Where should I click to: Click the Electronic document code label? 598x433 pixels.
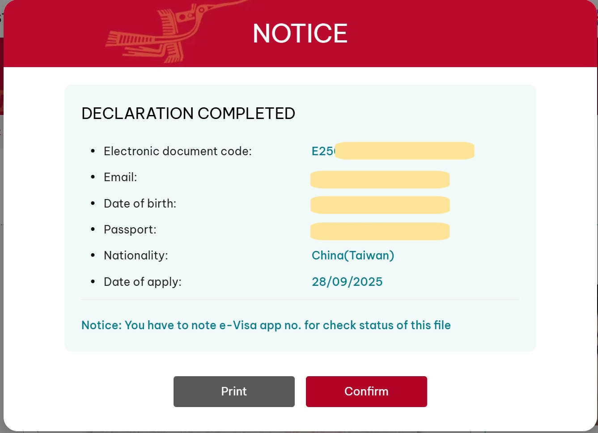[178, 151]
